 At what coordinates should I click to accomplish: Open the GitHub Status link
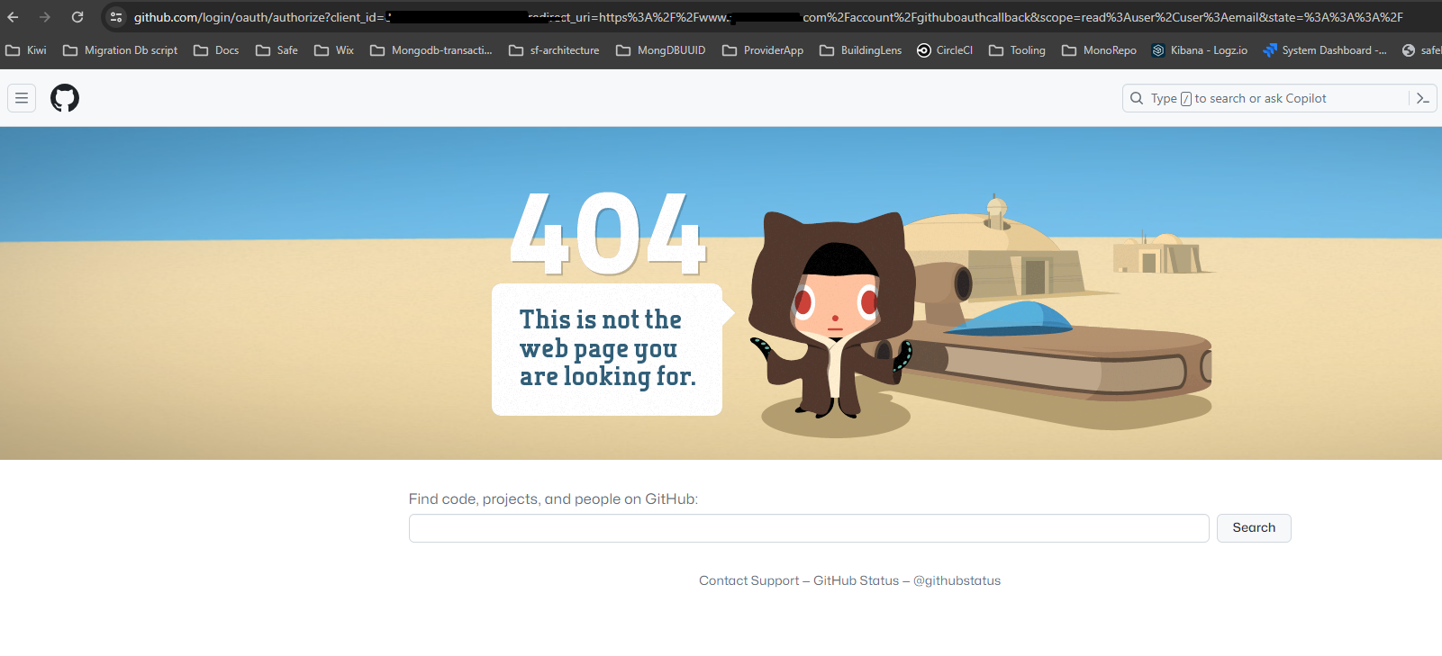856,580
